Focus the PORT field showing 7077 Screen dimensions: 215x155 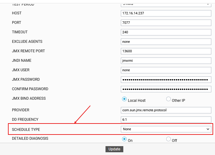pos(166,23)
